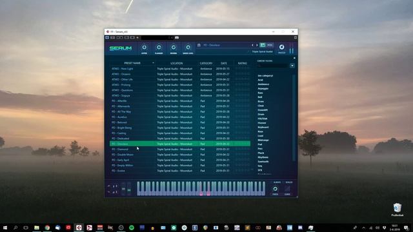This screenshot has height=232, width=413.
Task: Open Task View on the taskbar
Action: pos(26,227)
